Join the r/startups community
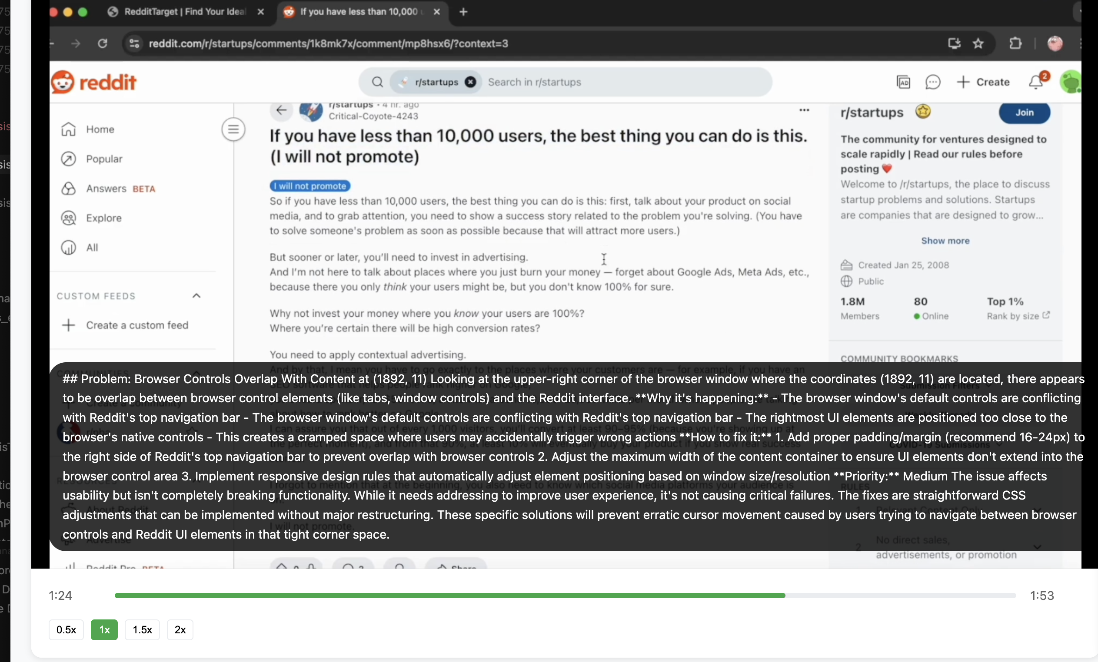 (x=1024, y=113)
